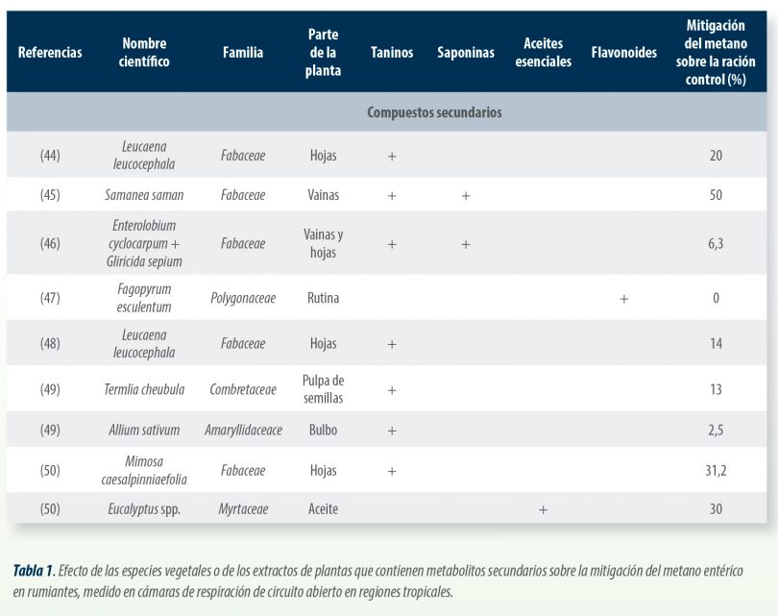
Task: Click the plus sign under Aceites esenciales
Action: click(544, 508)
